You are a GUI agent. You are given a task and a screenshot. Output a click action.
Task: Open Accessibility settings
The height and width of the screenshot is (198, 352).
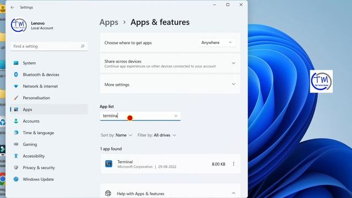tap(49, 156)
